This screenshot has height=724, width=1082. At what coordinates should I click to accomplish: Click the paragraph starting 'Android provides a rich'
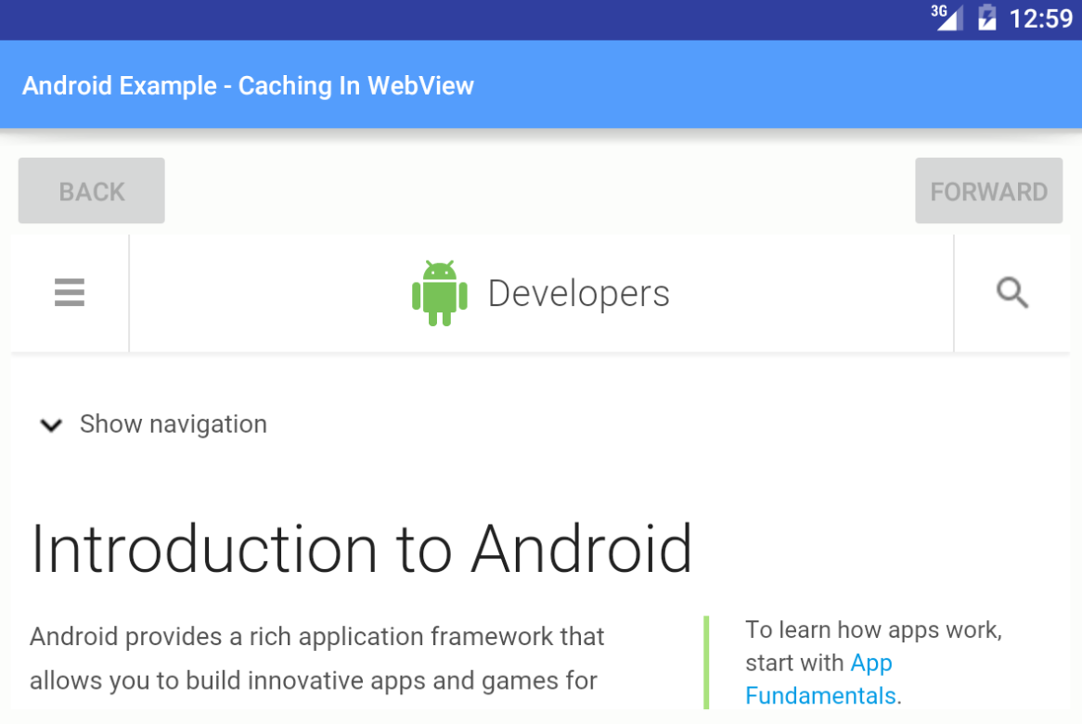[x=317, y=658]
